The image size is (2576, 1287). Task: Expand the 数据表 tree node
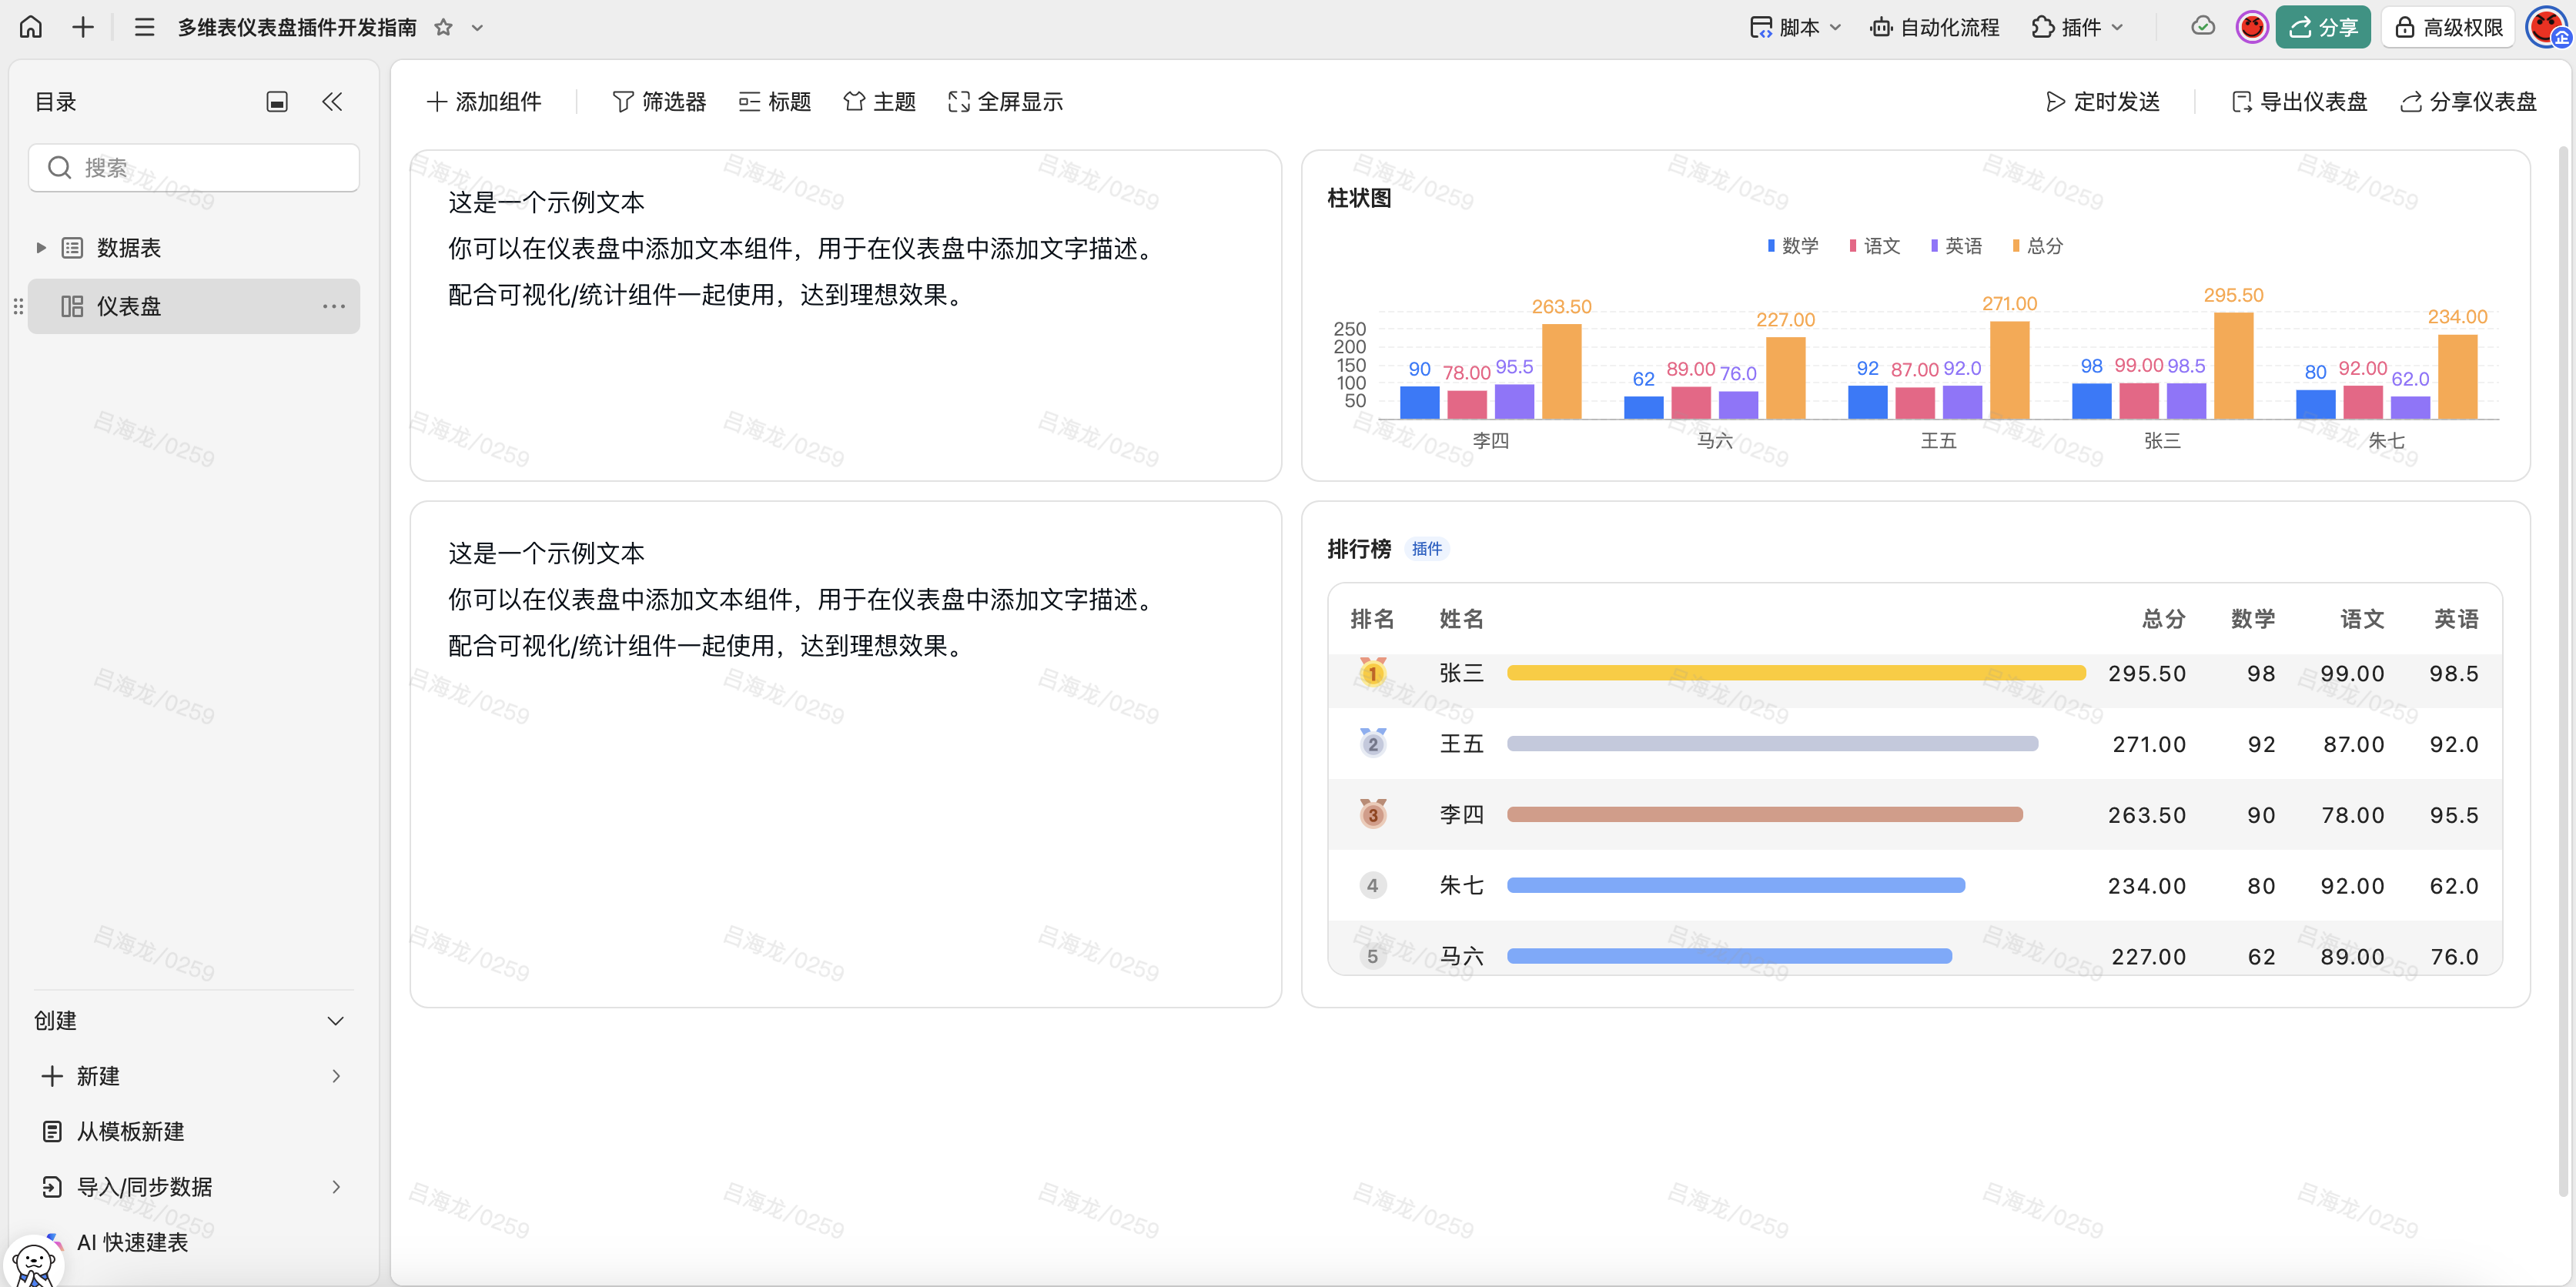click(x=41, y=247)
